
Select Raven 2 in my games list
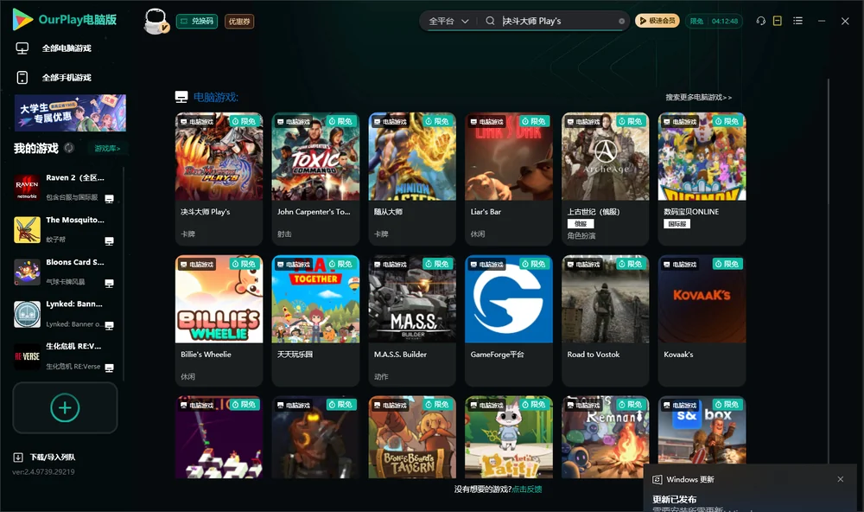(65, 188)
